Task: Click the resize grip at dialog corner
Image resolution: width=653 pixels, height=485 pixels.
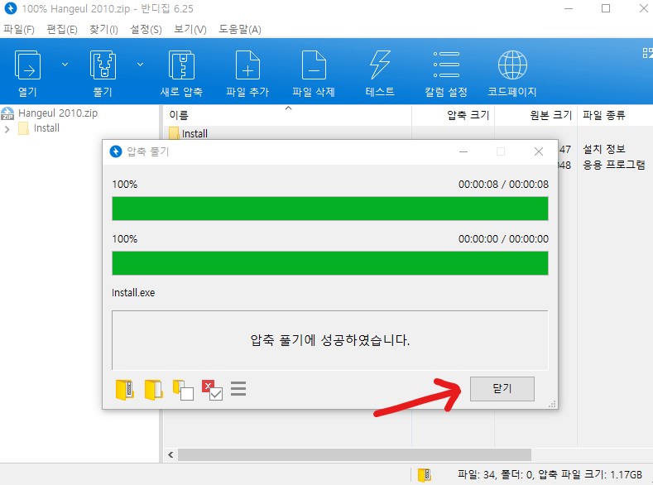Action: 553,404
